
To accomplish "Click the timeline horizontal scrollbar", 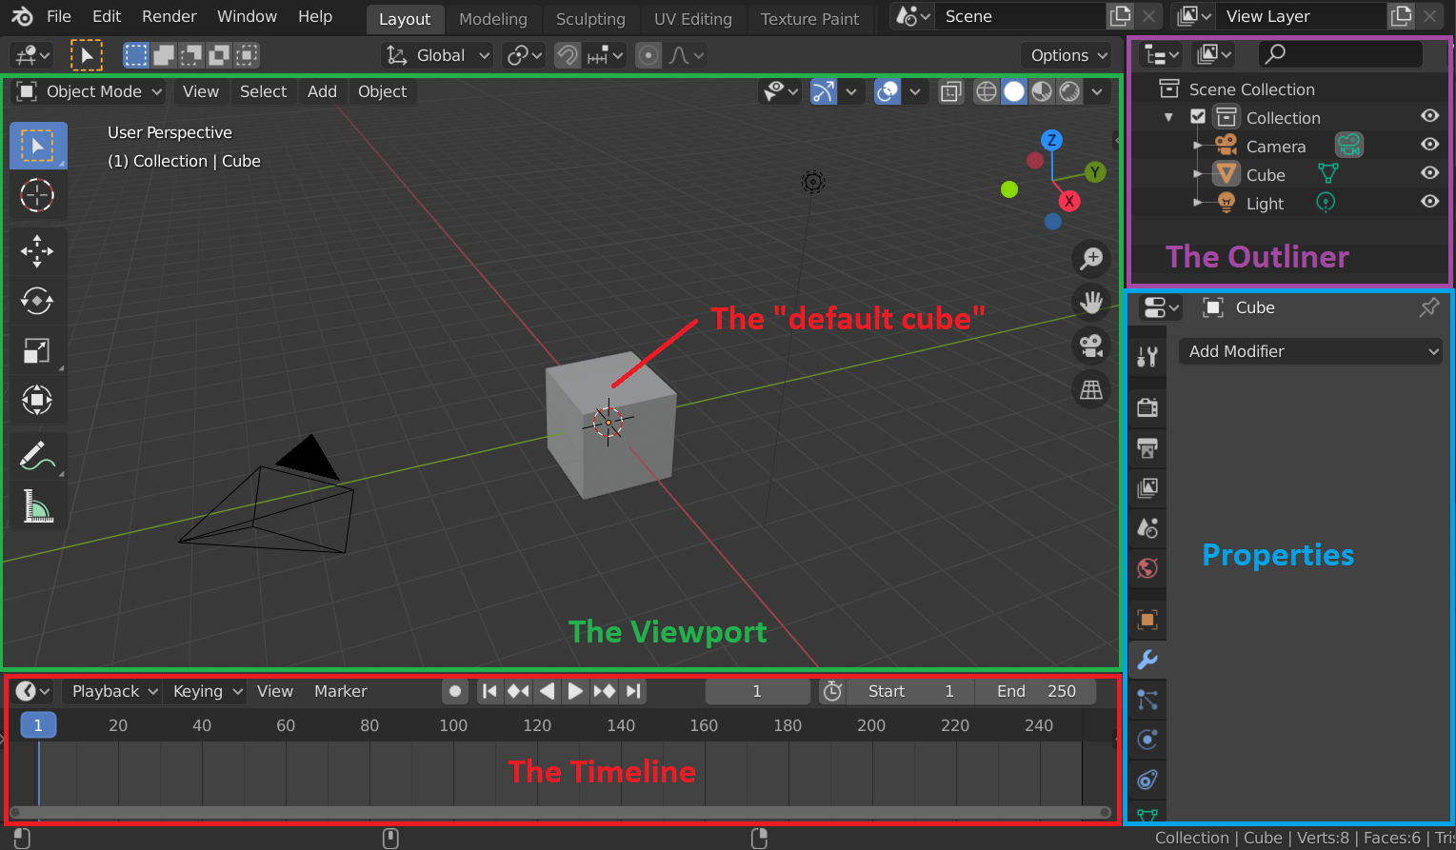I will click(x=560, y=812).
